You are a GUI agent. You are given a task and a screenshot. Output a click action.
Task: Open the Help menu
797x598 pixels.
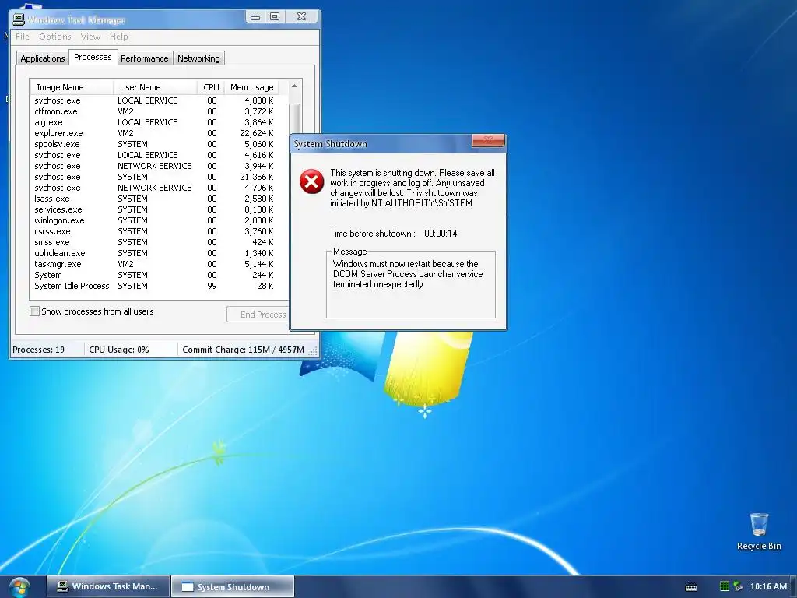[119, 37]
